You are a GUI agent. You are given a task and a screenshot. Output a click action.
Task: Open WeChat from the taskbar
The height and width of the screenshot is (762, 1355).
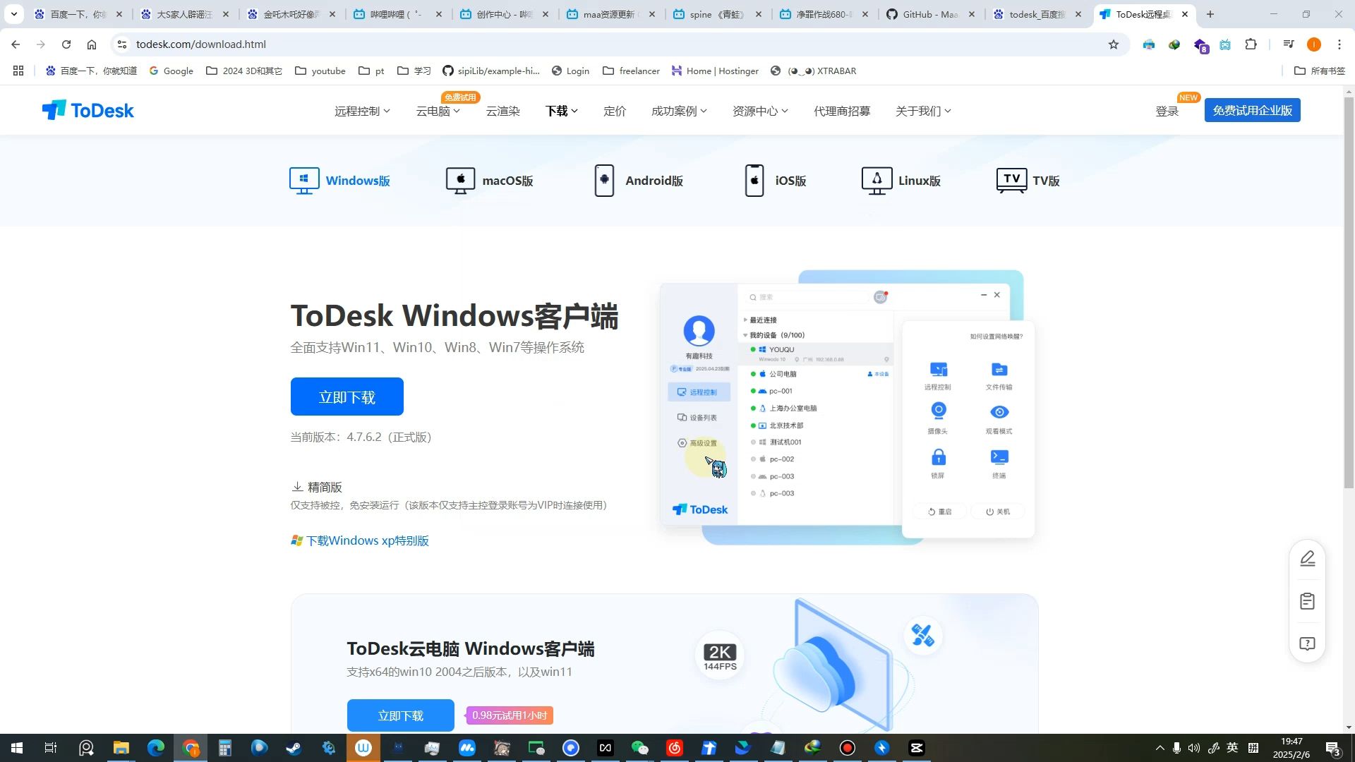(640, 748)
